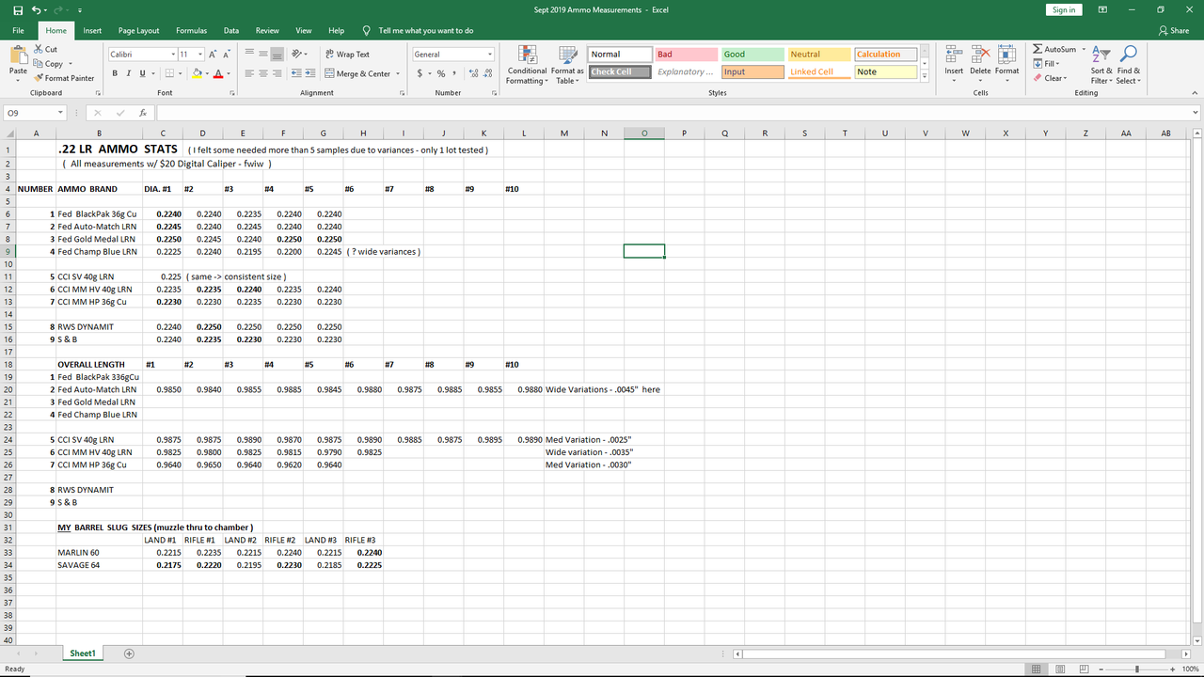The height and width of the screenshot is (677, 1204).
Task: Expand the cell Styles gallery arrow
Action: point(926,77)
